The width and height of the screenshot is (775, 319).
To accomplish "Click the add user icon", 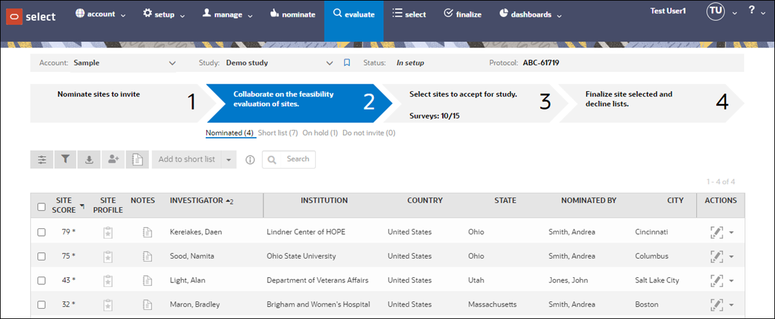I will 113,159.
